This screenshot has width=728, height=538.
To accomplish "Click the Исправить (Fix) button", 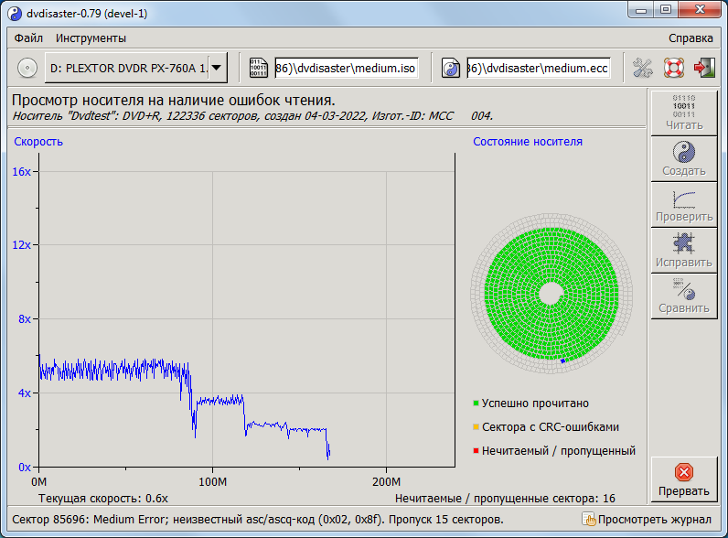I will point(684,249).
